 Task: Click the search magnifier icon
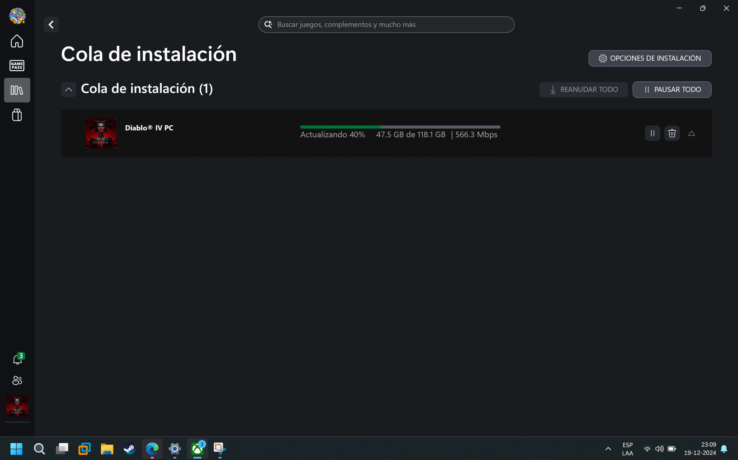(268, 25)
